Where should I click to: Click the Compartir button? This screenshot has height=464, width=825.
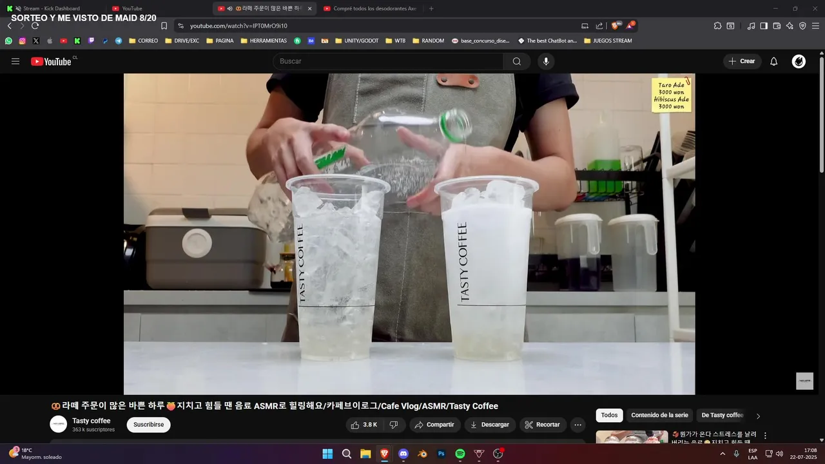435,425
